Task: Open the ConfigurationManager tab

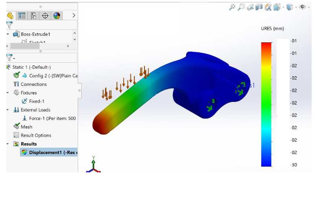Action: [33, 16]
